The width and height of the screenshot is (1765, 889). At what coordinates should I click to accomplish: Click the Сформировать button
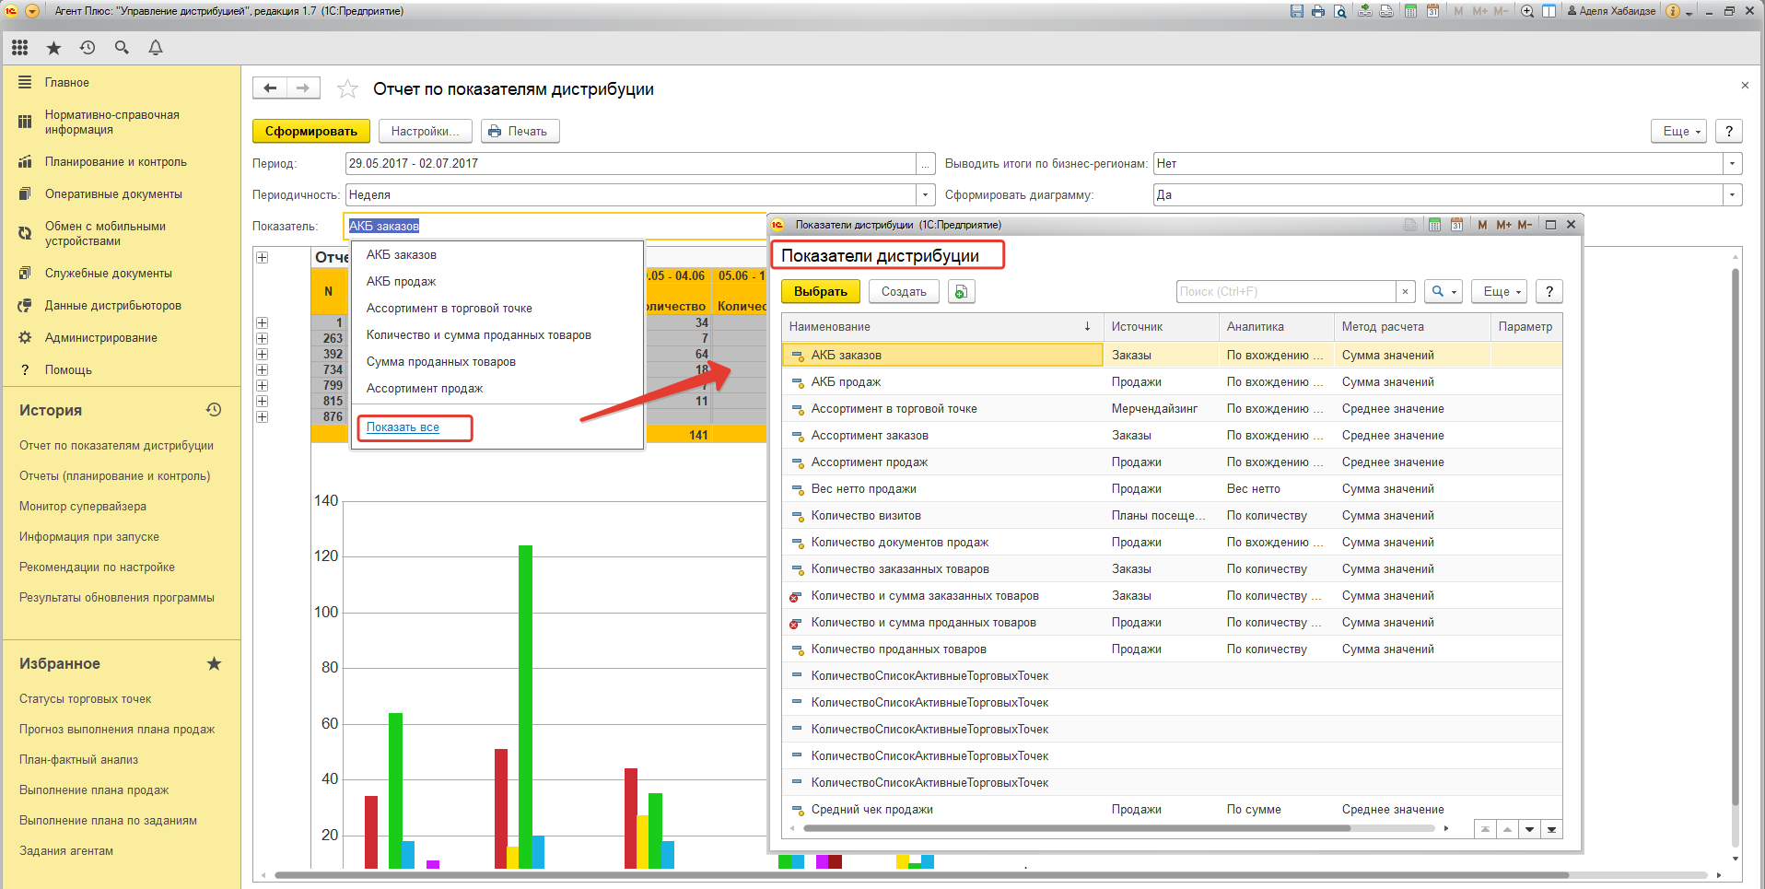[311, 131]
